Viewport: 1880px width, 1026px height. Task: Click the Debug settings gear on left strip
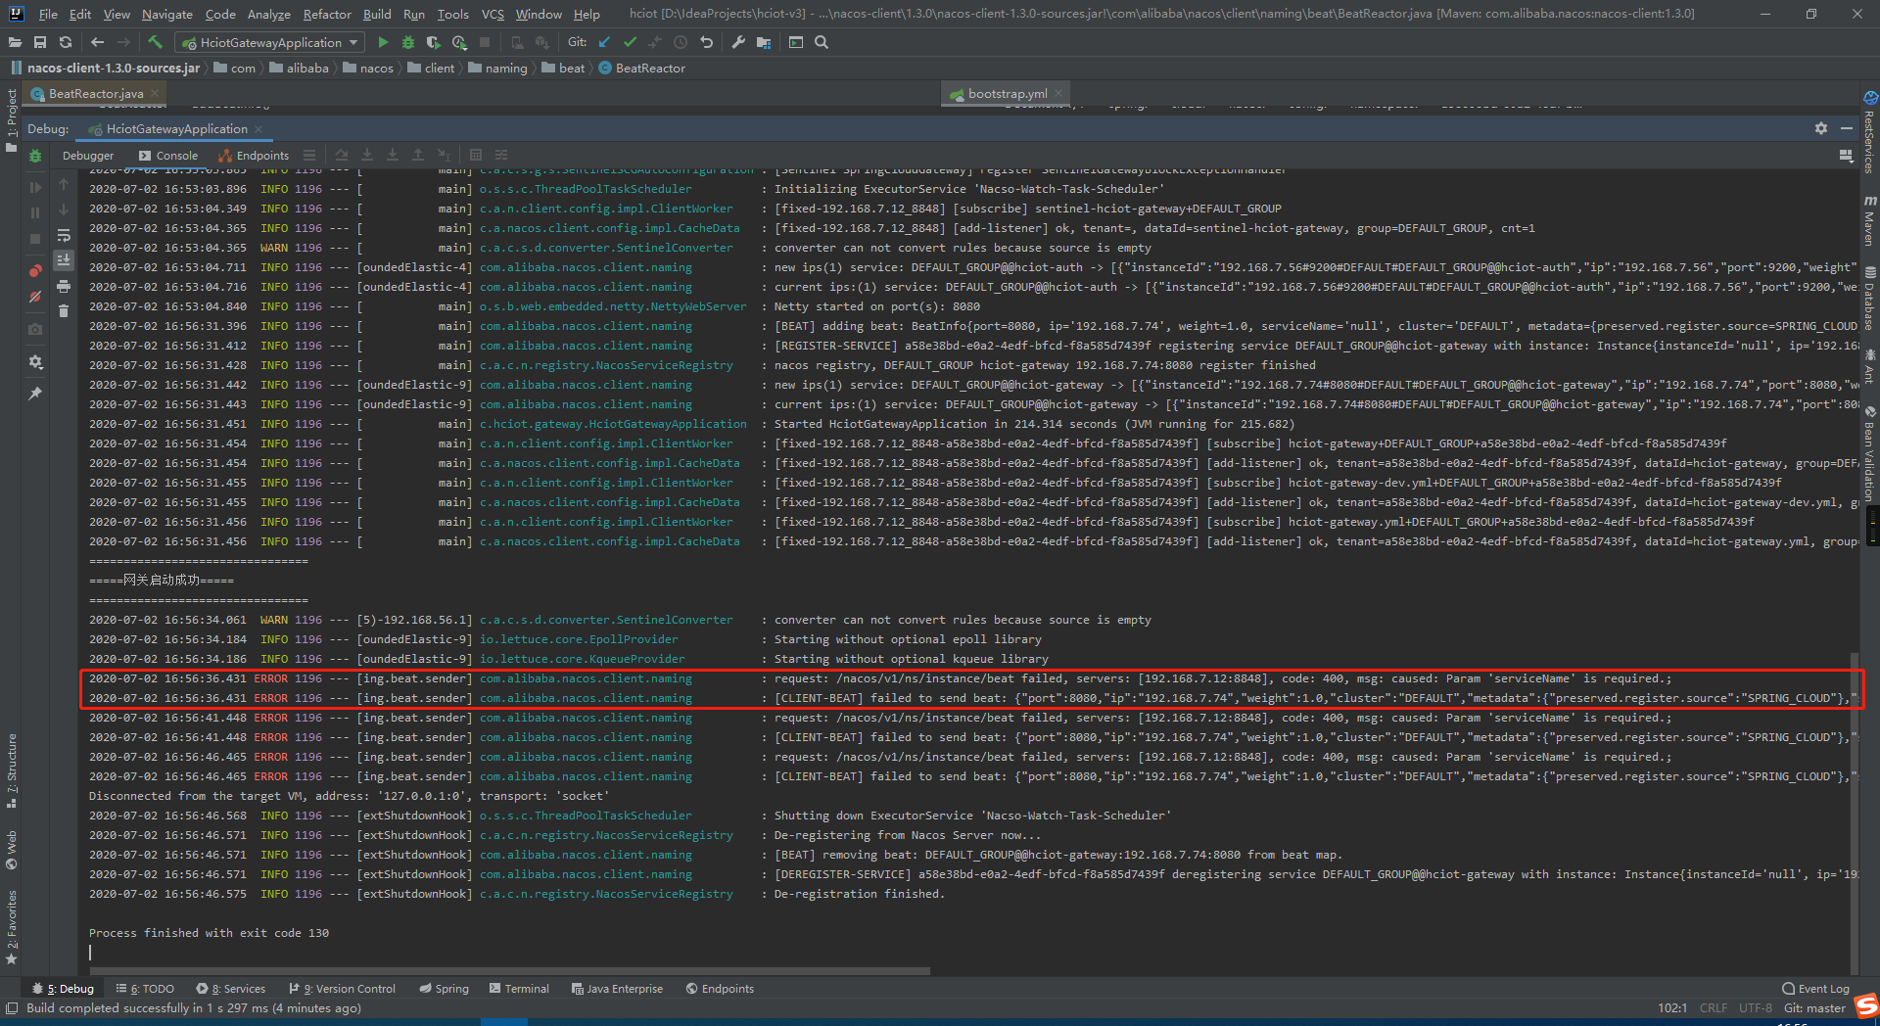pyautogui.click(x=35, y=362)
